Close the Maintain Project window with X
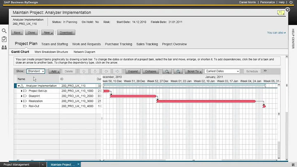The image size is (297, 167). click(288, 9)
